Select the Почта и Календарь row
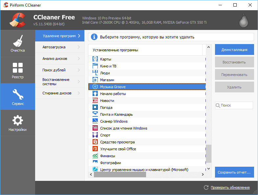The height and width of the screenshot is (195, 258). (x=147, y=114)
